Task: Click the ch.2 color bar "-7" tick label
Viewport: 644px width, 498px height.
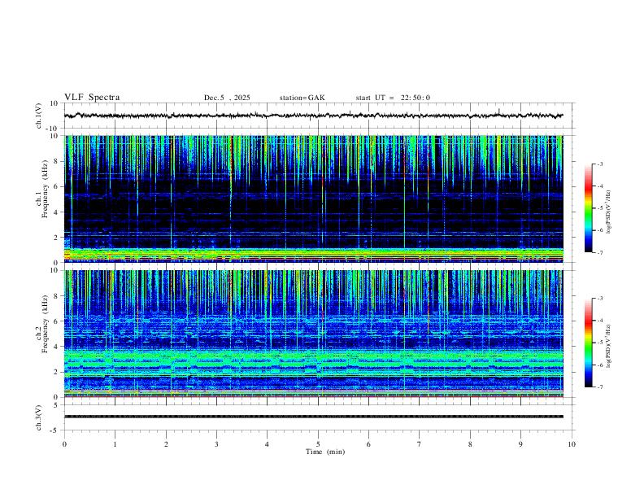Action: [x=599, y=387]
